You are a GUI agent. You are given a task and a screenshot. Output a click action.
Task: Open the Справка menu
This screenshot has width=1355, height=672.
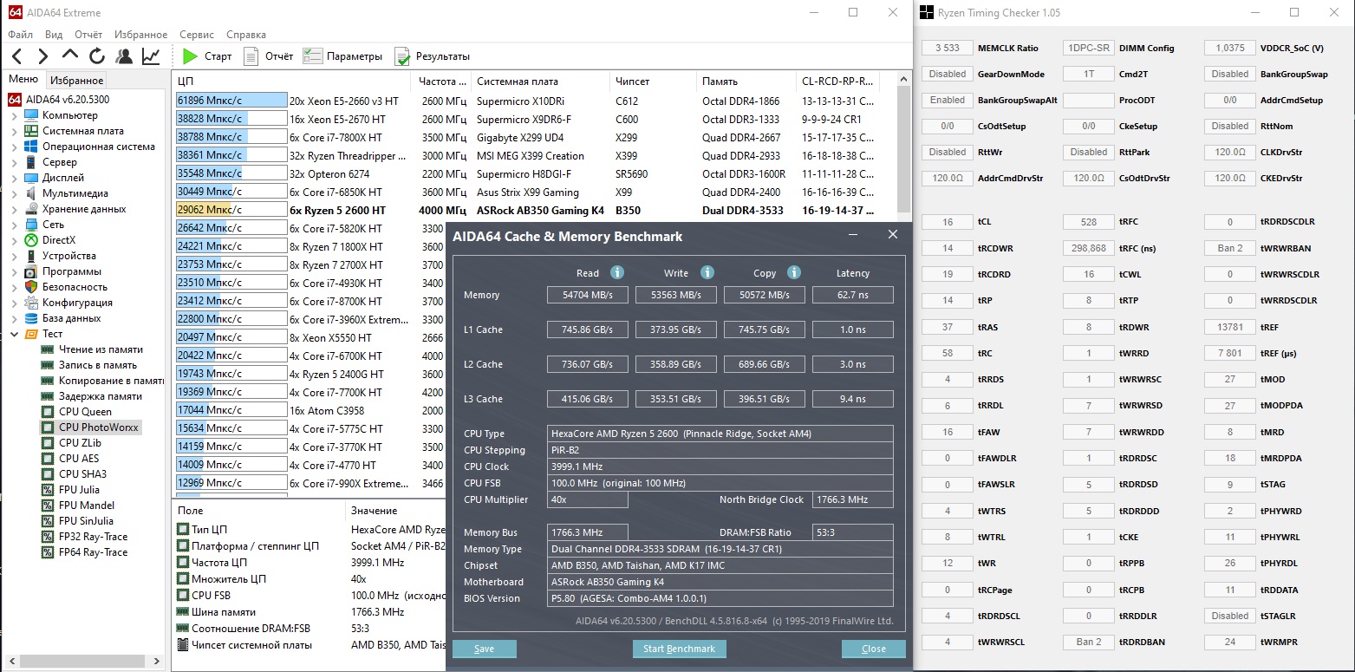(x=246, y=35)
